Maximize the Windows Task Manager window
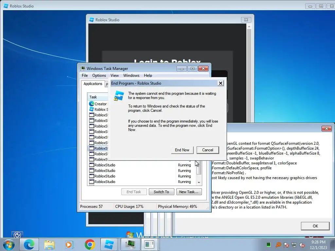This screenshot has height=251, width=335. coord(192,69)
